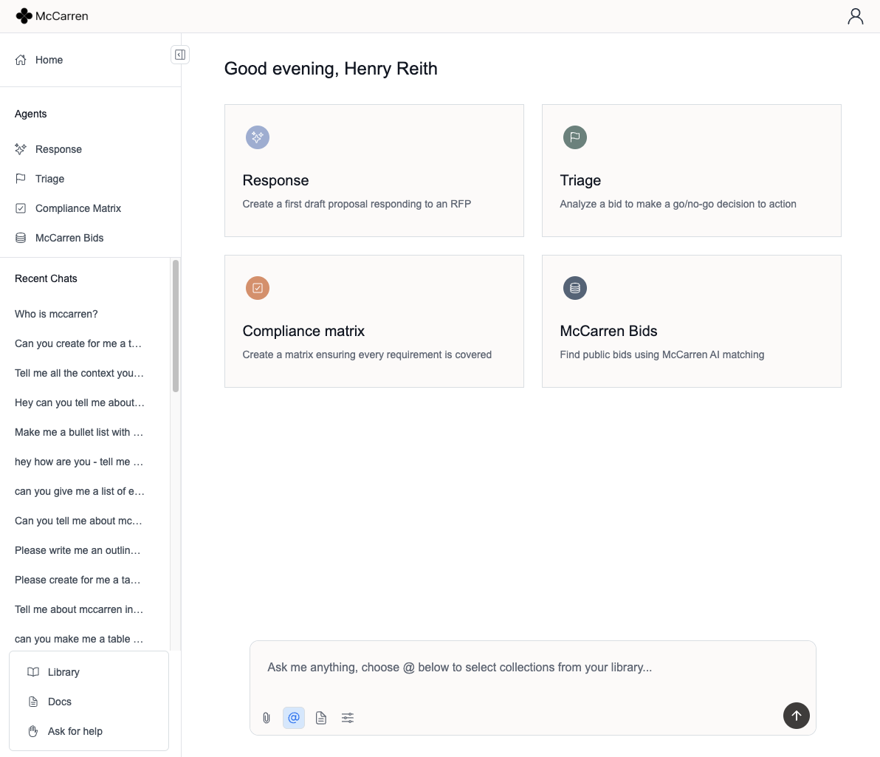880x757 pixels.
Task: Open chat 'Tell me all the context you…'
Action: pyautogui.click(x=79, y=373)
